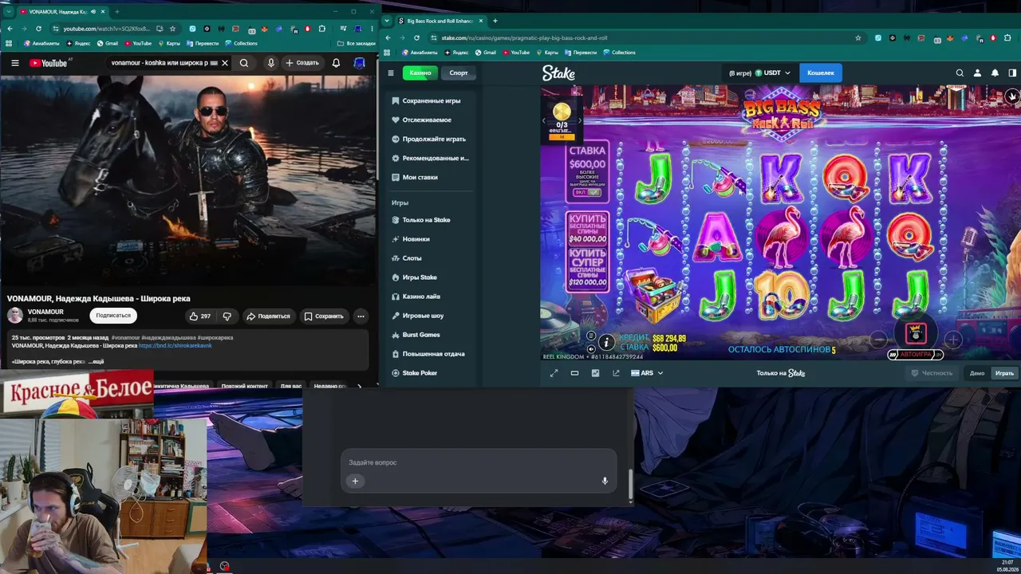Toggle theatre mode under the game

tap(574, 373)
